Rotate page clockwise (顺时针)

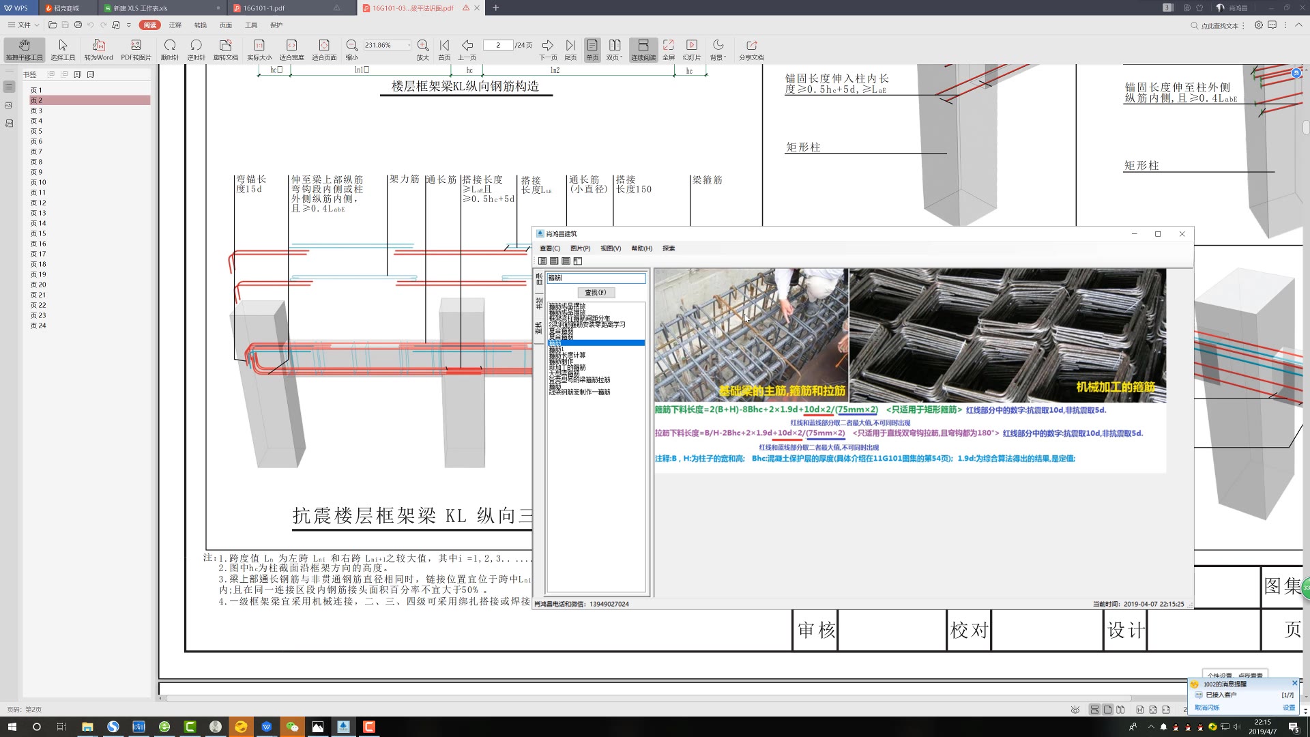click(x=170, y=49)
